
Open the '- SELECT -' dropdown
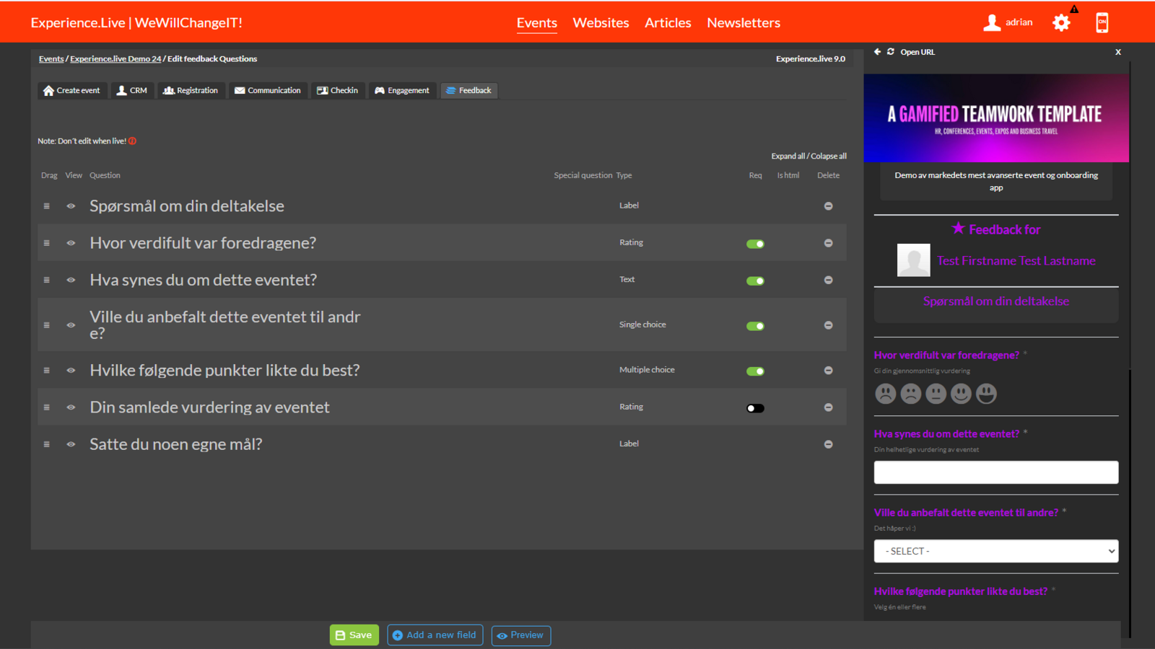pos(995,551)
